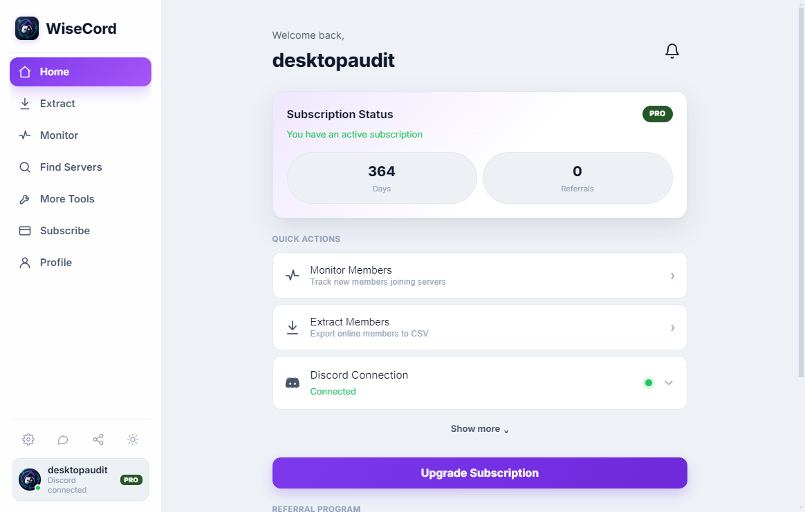Click 'Export online members to CSV' text

pyautogui.click(x=369, y=334)
